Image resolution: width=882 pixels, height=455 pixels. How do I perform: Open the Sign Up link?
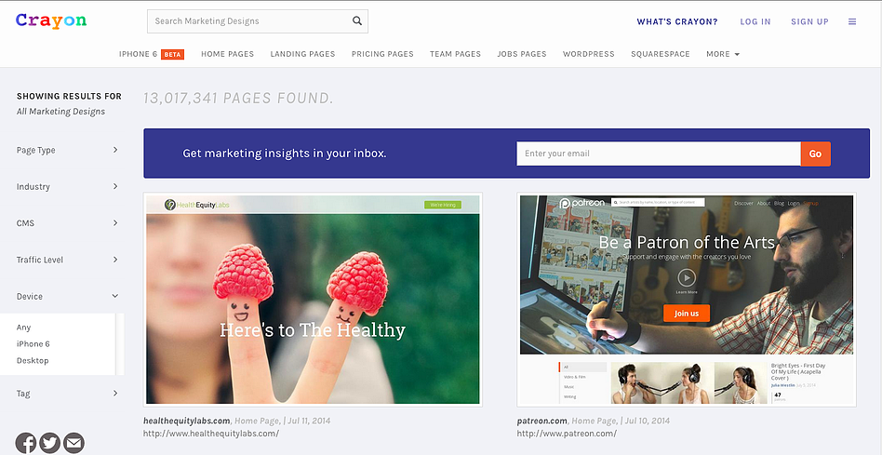coord(809,21)
